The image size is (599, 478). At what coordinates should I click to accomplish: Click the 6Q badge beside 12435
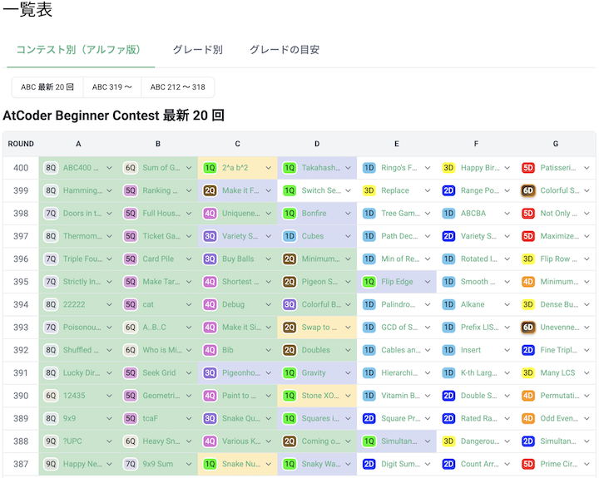pos(51,396)
